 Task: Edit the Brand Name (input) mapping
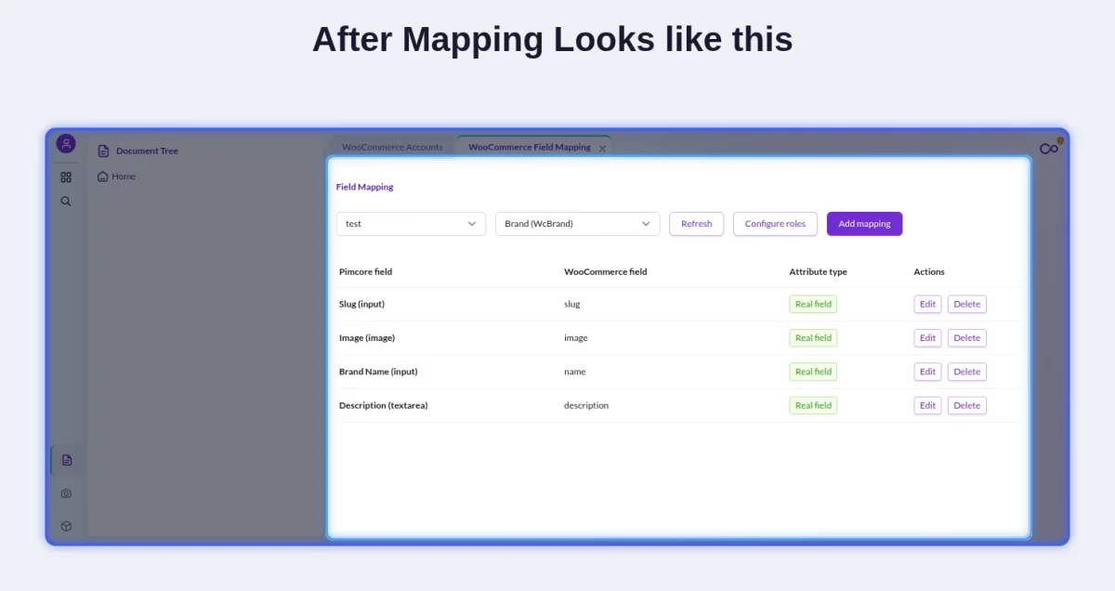tap(927, 372)
